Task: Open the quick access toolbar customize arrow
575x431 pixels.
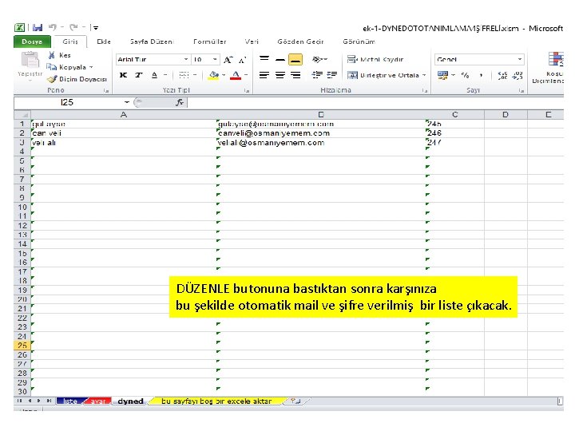Action: click(x=96, y=27)
